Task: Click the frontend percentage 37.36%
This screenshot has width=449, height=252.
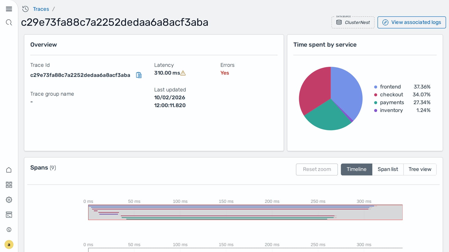Action: 422,87
